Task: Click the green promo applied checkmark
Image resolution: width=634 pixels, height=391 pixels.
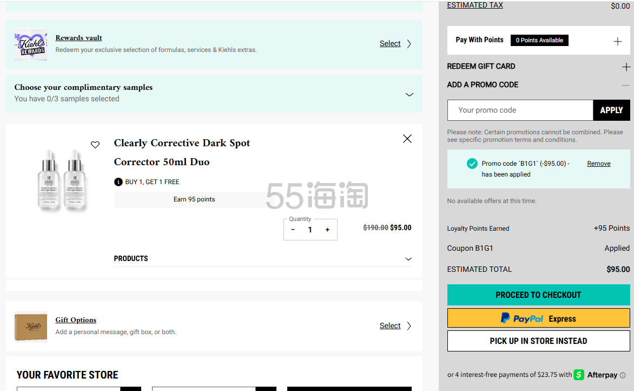Action: pyautogui.click(x=472, y=164)
